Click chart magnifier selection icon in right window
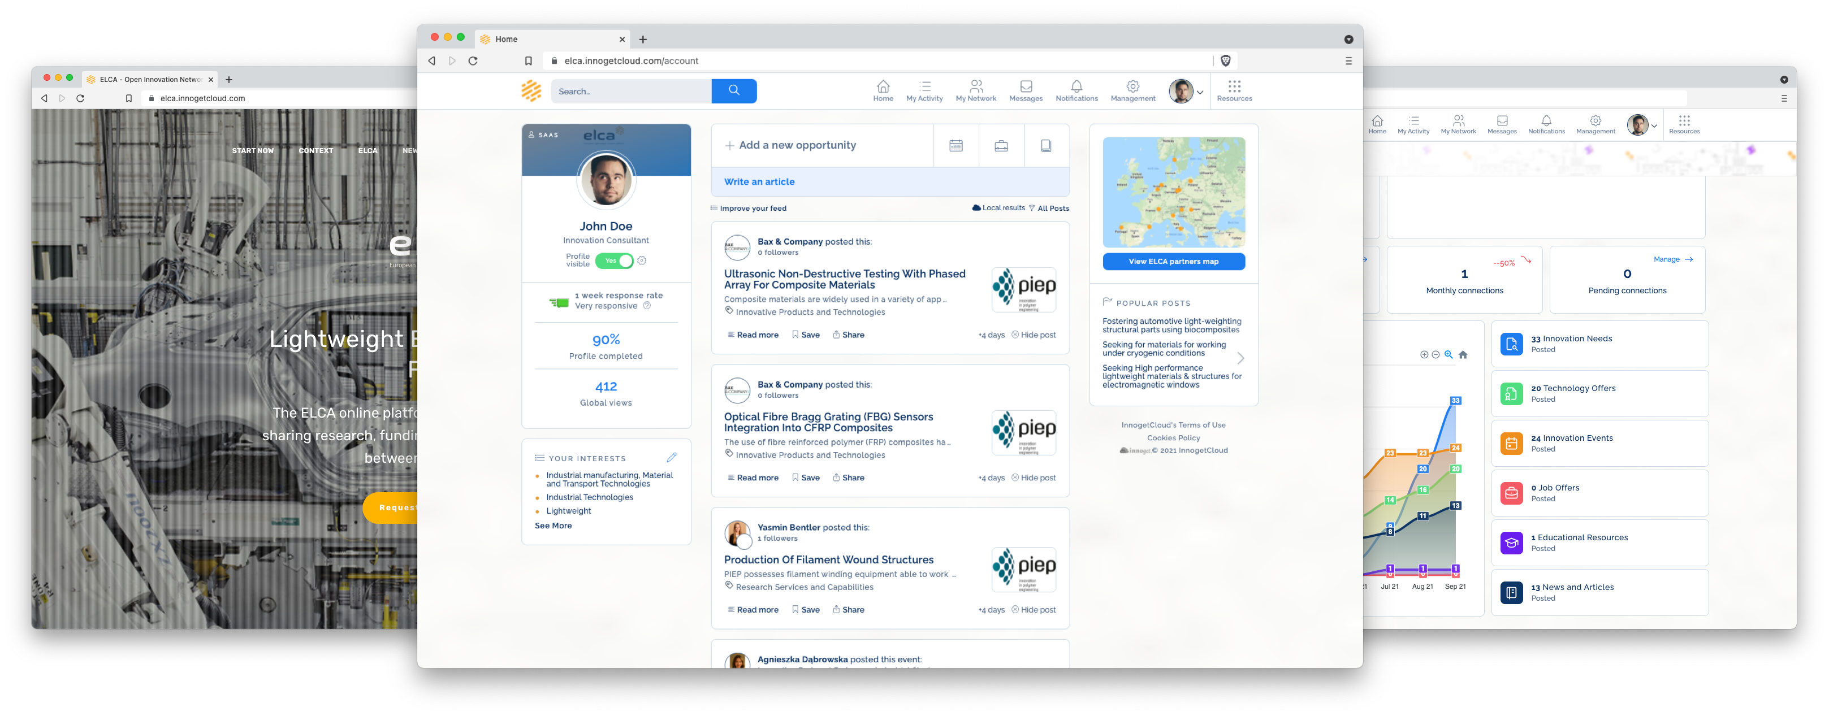The image size is (1829, 716). 1449,355
